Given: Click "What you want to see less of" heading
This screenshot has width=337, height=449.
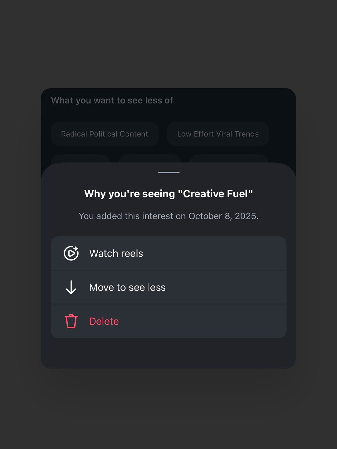Looking at the screenshot, I should pos(112,100).
